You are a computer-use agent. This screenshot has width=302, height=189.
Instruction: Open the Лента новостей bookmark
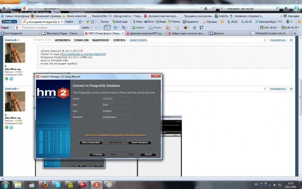click(74, 16)
